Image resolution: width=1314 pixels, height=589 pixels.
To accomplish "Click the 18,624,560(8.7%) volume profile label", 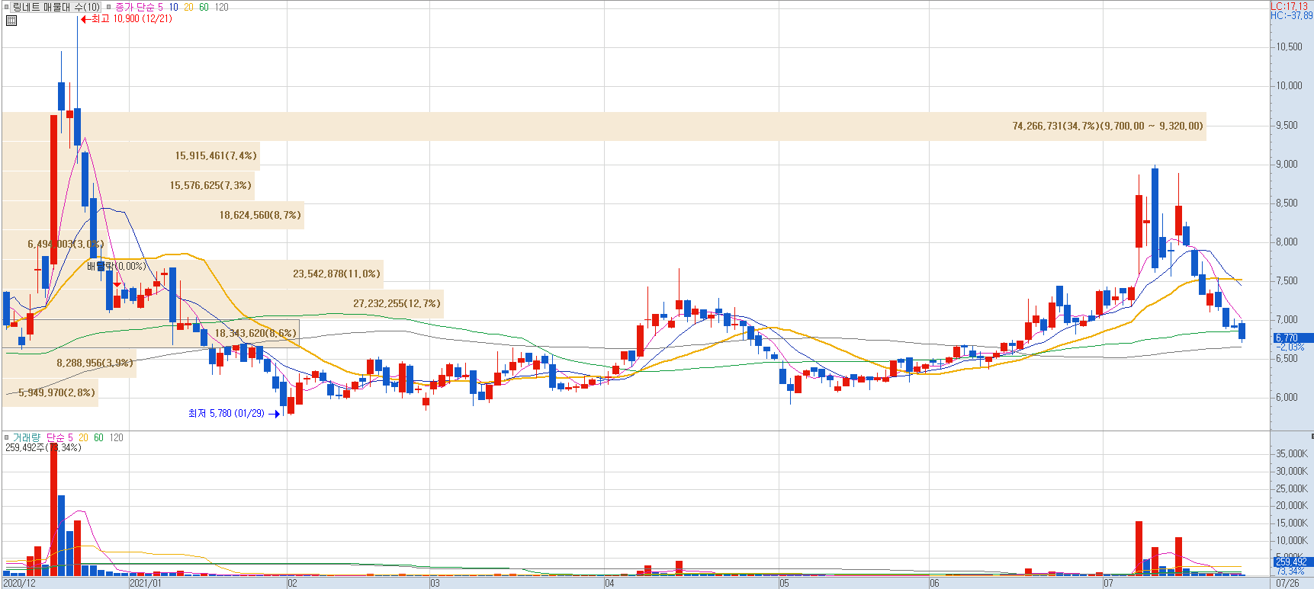I will [x=260, y=215].
